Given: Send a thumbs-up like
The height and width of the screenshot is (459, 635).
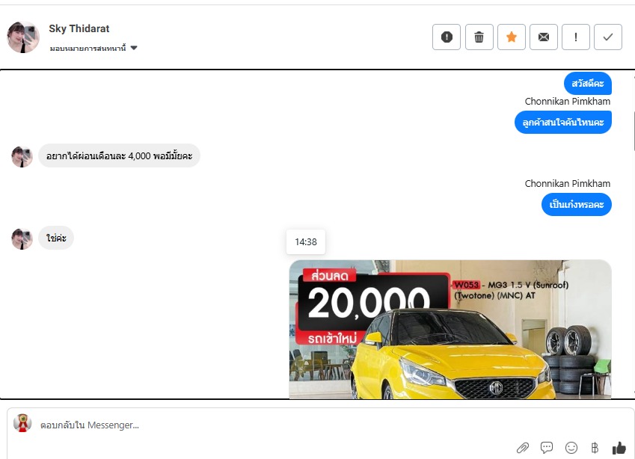Looking at the screenshot, I should pos(619,448).
